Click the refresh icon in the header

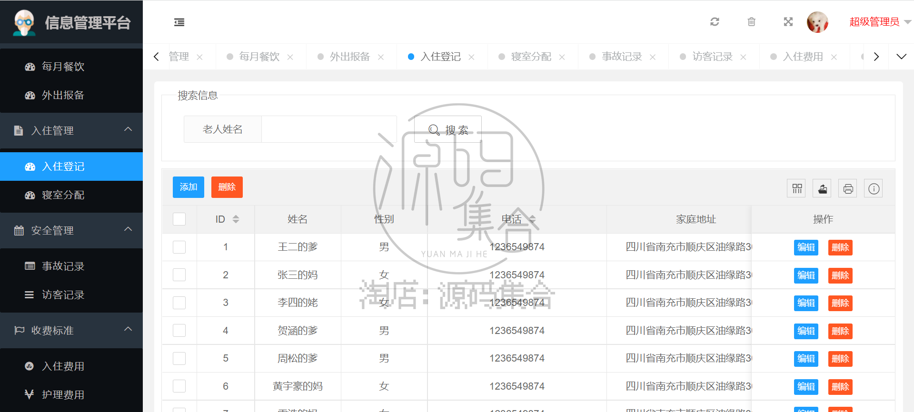[x=715, y=22]
